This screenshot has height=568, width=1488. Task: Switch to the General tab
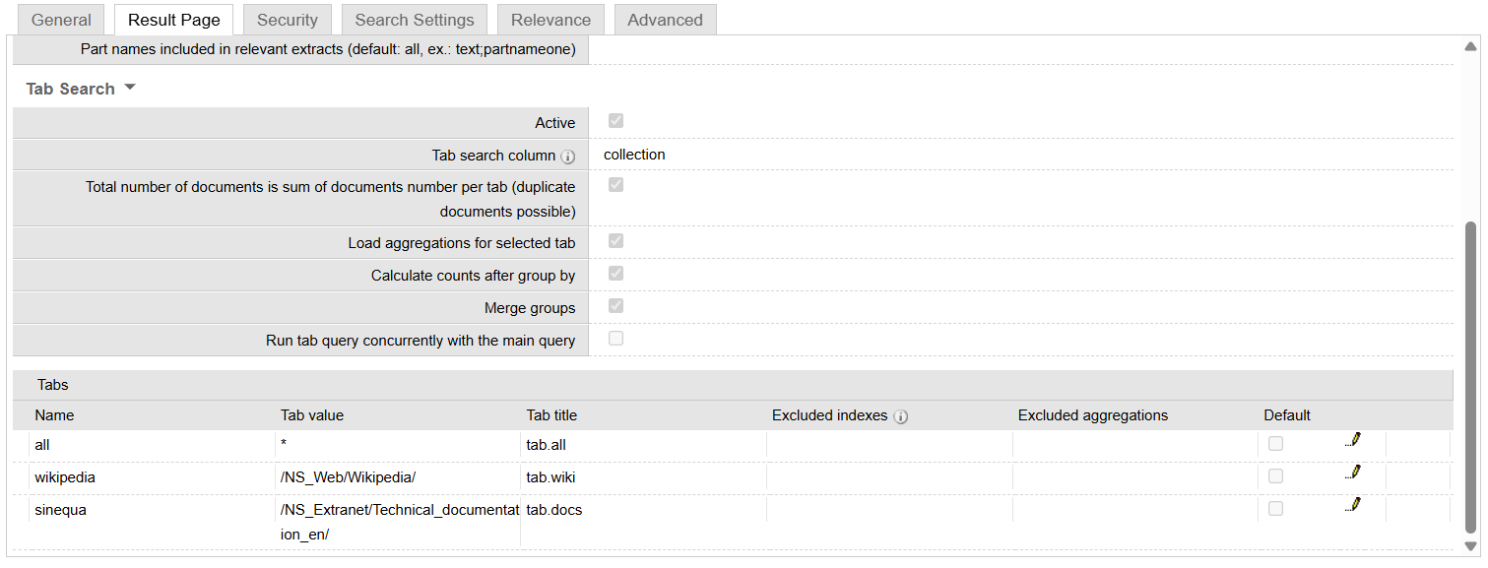click(61, 20)
